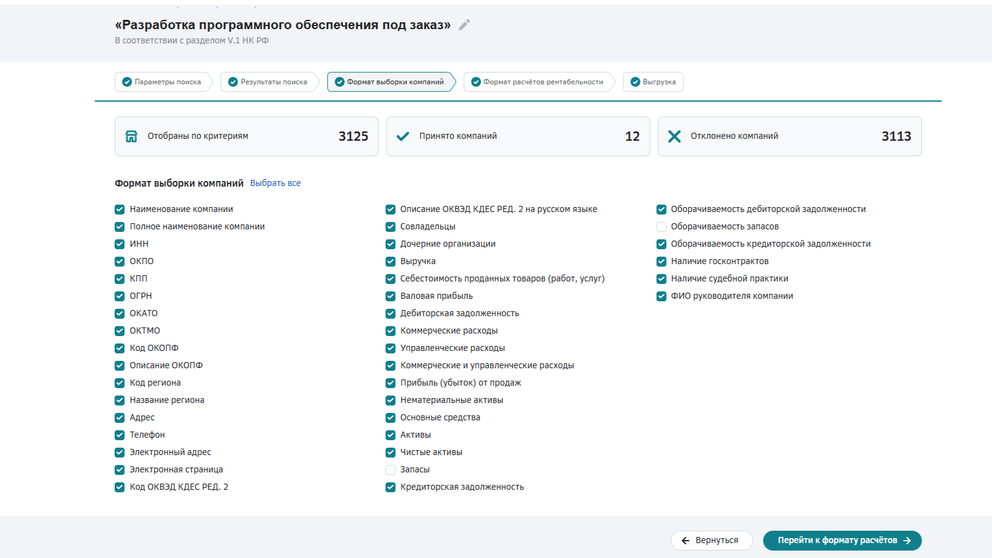Select the «Выгрузка» step
The image size is (992, 558).
click(x=653, y=81)
